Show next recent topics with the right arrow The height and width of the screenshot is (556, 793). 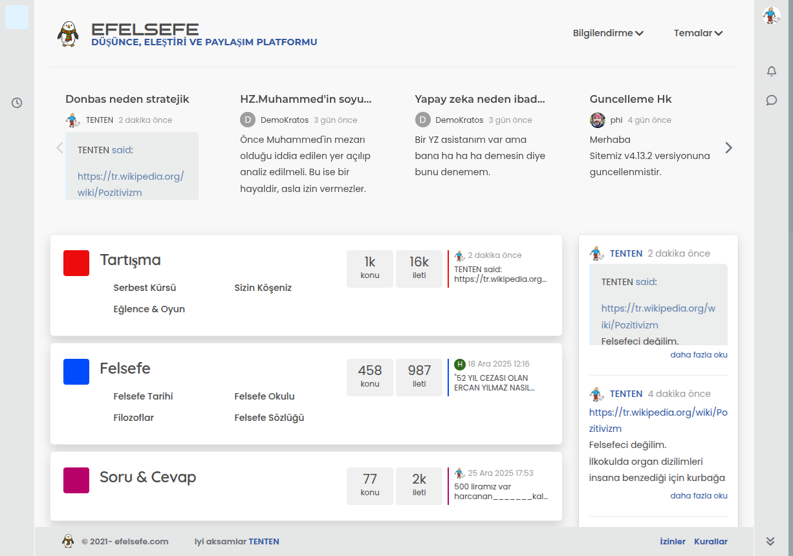coord(729,147)
